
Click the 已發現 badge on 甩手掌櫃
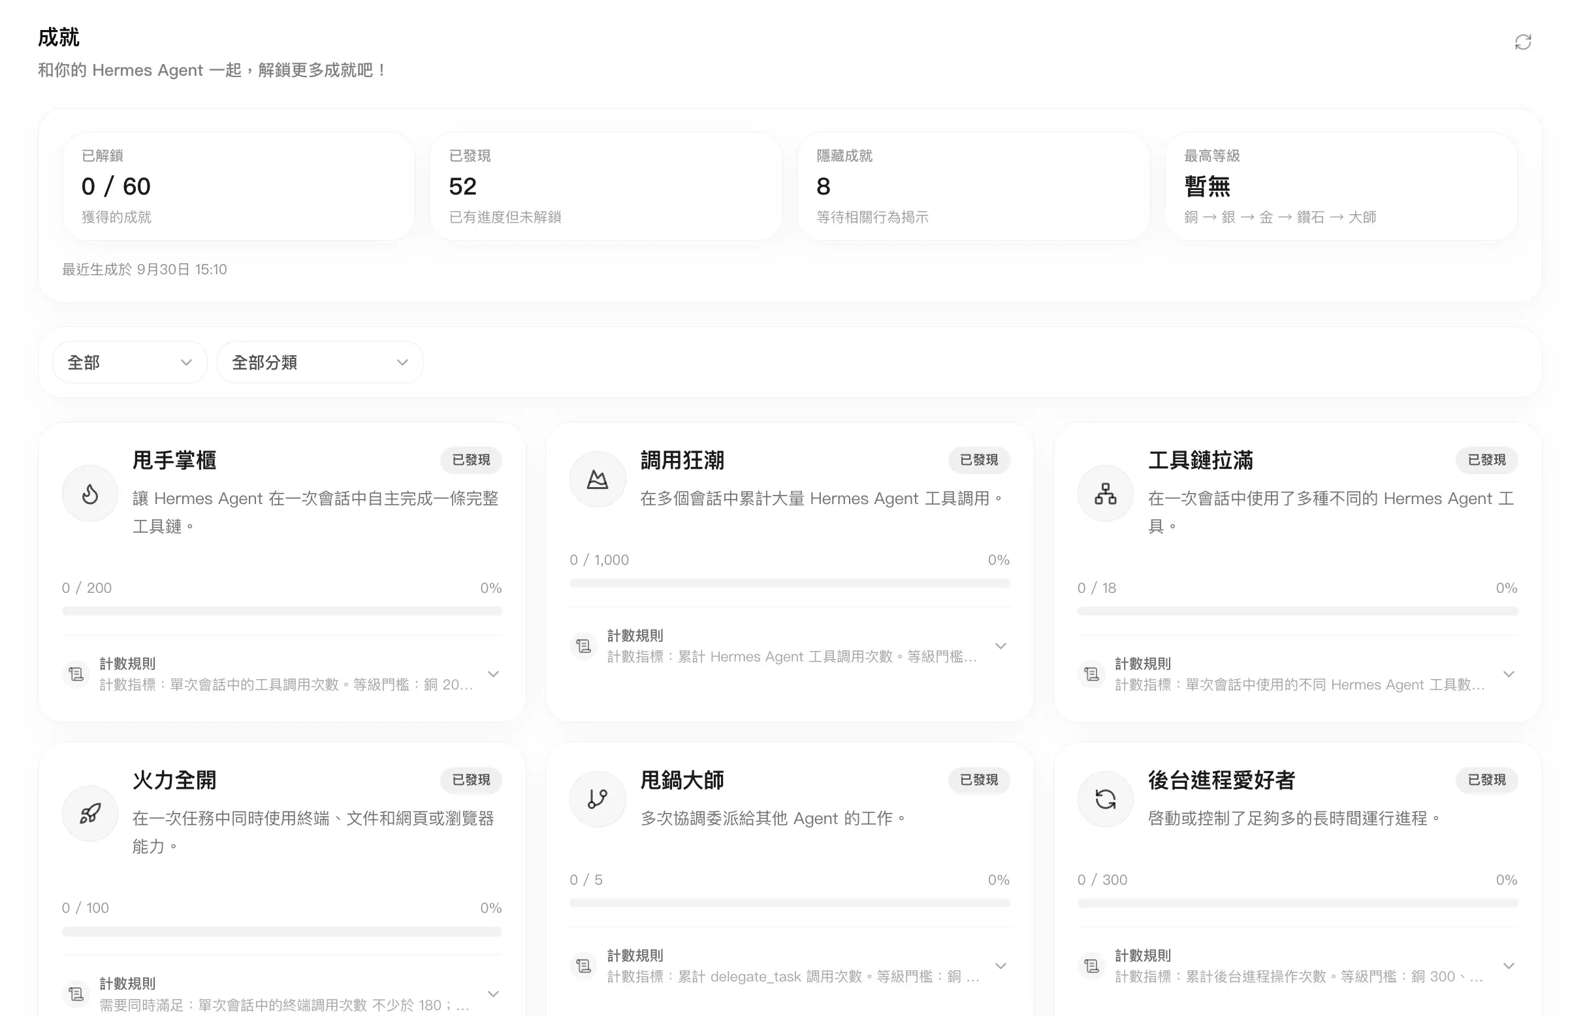[471, 460]
